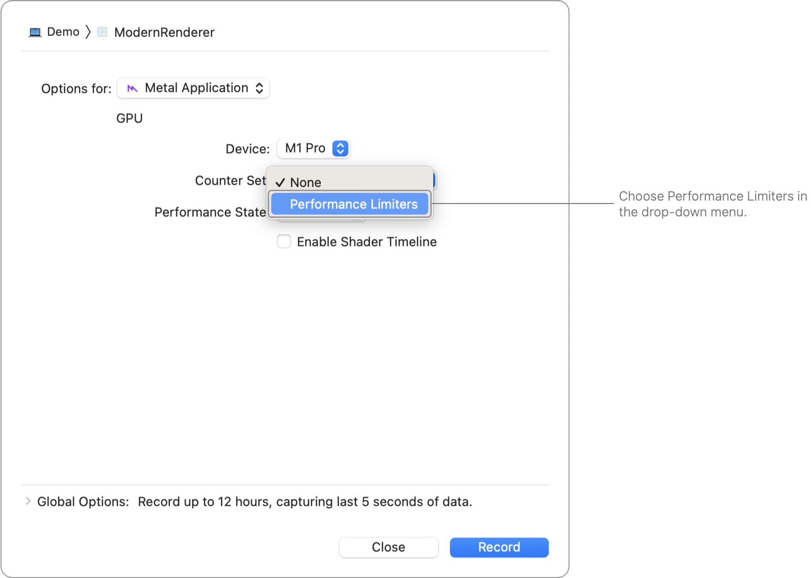Image resolution: width=811 pixels, height=578 pixels.
Task: Click the GPU section label
Action: [x=129, y=118]
